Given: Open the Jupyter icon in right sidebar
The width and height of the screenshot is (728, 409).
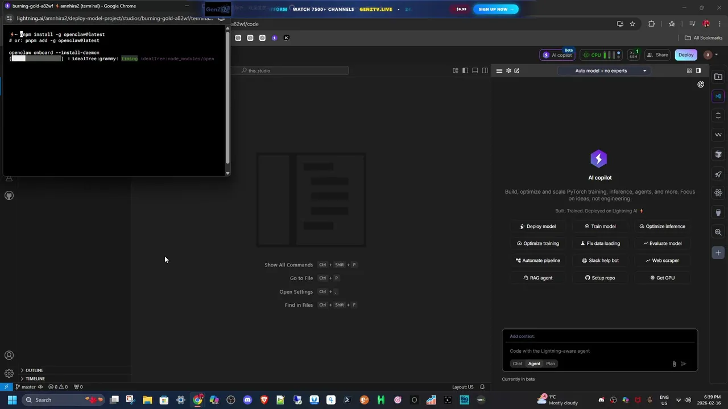Looking at the screenshot, I should (x=718, y=115).
